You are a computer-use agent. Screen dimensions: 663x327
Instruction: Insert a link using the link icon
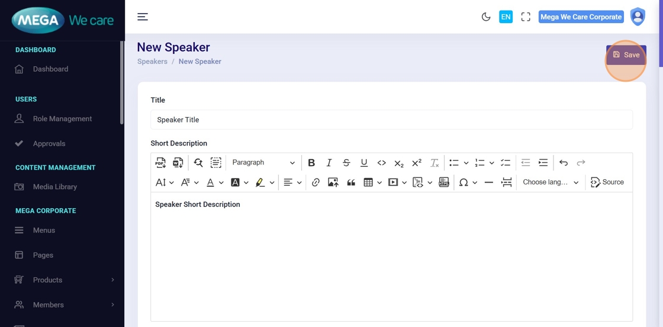point(316,182)
